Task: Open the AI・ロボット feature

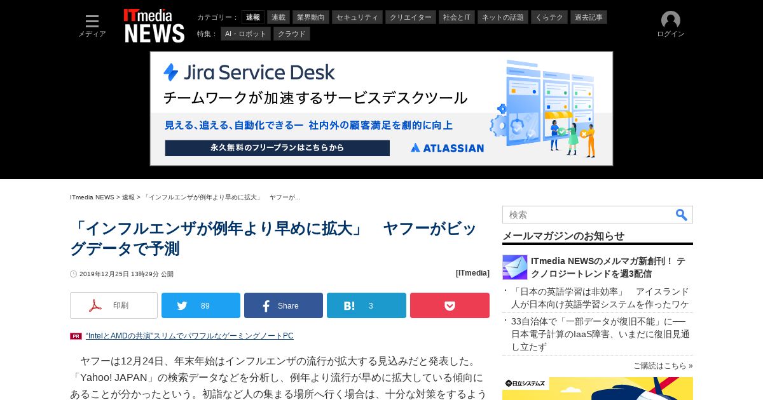Action: (245, 34)
